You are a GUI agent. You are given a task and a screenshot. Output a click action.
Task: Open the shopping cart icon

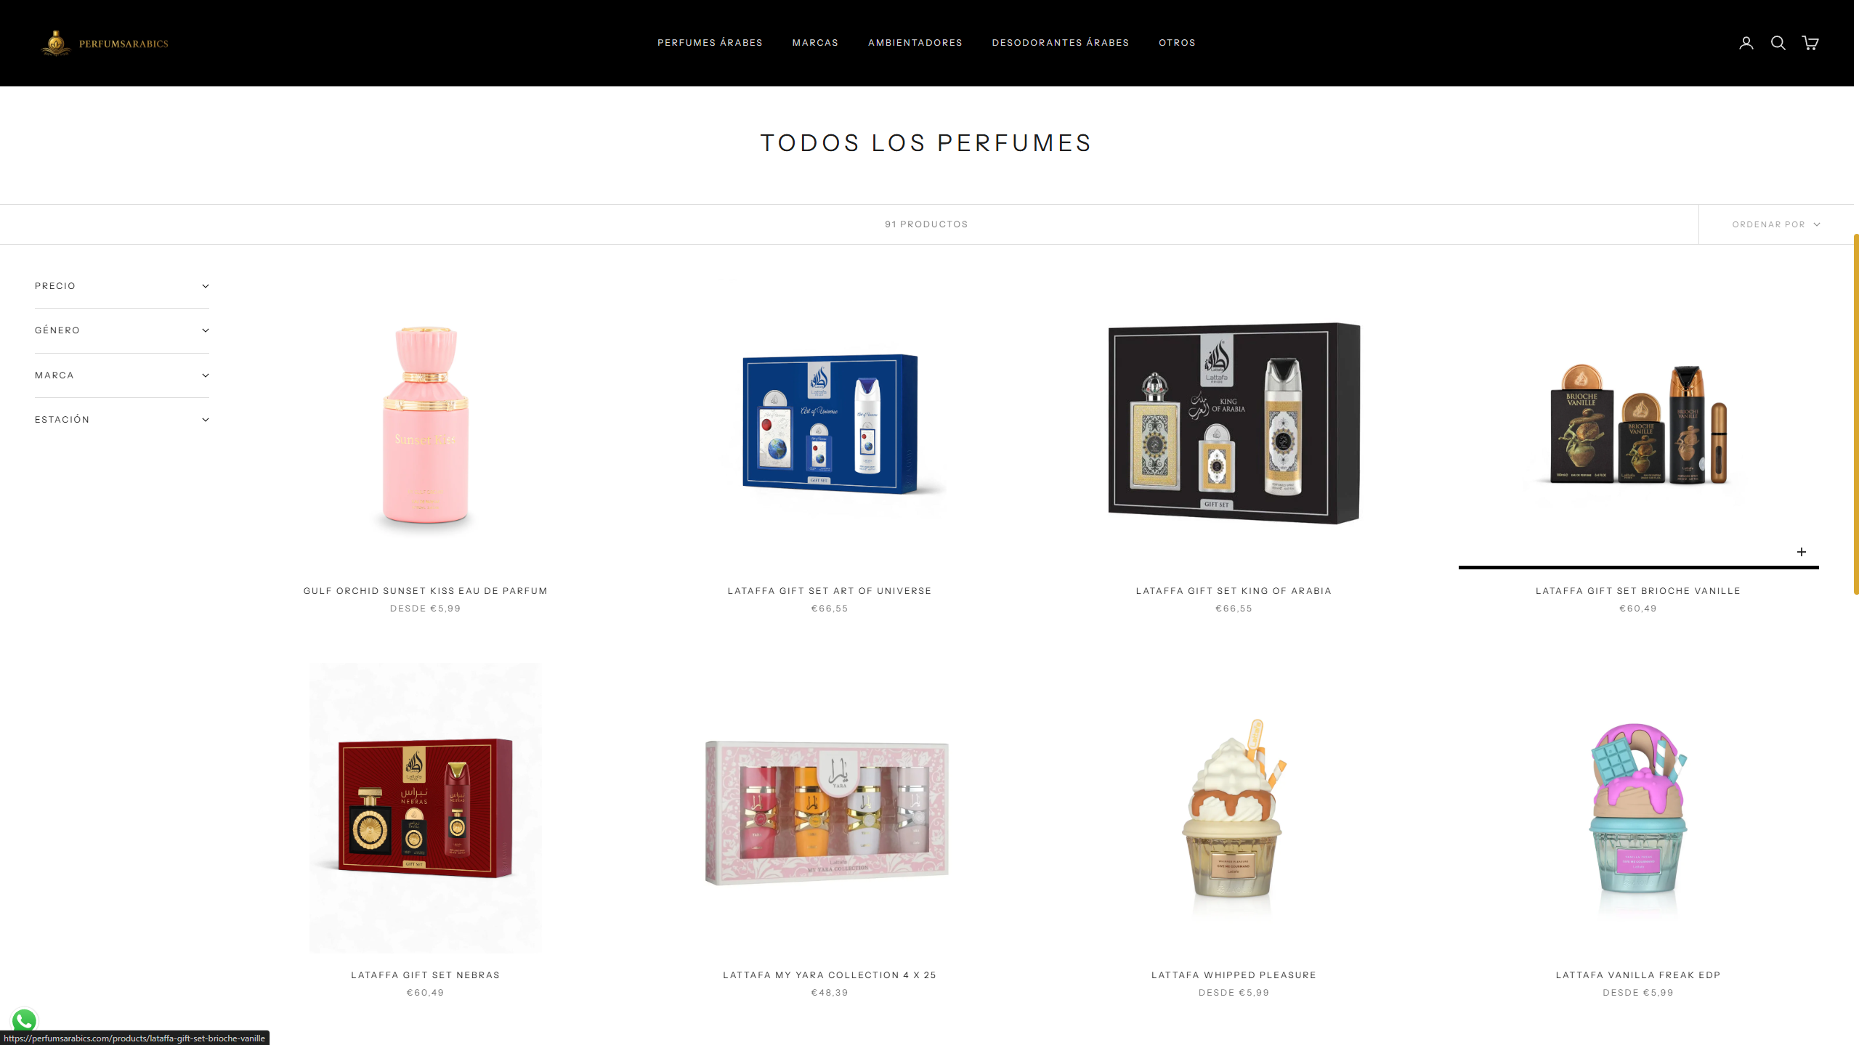pos(1810,43)
